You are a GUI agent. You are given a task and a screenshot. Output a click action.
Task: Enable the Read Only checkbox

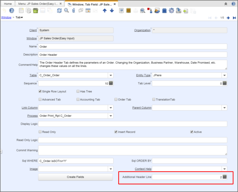click(x=40, y=132)
